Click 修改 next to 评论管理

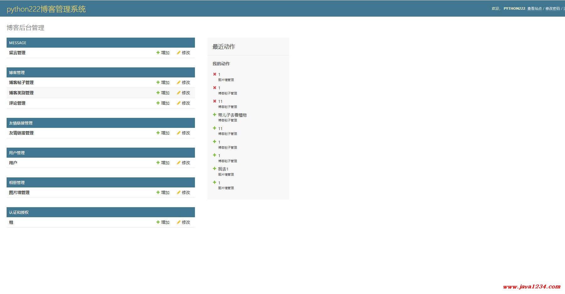pos(183,103)
